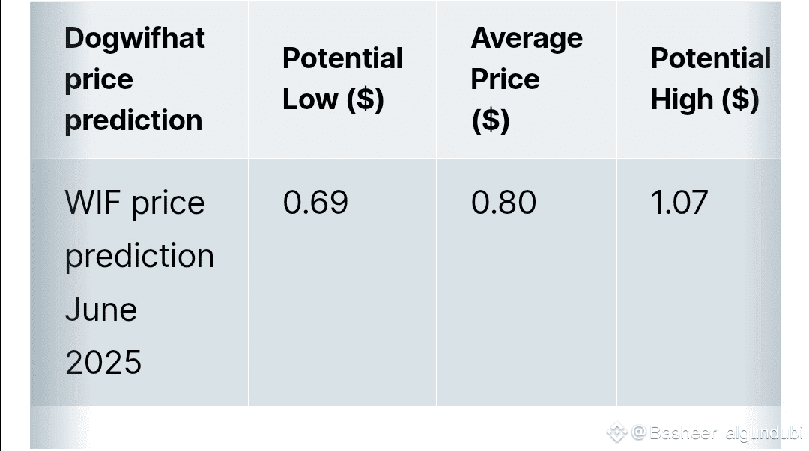Screen dimensions: 809x451
Task: Click the Binance logo watermark icon
Action: (616, 432)
